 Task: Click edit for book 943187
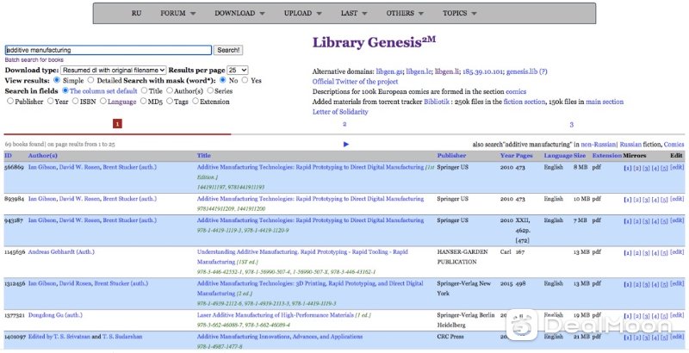coord(677,221)
